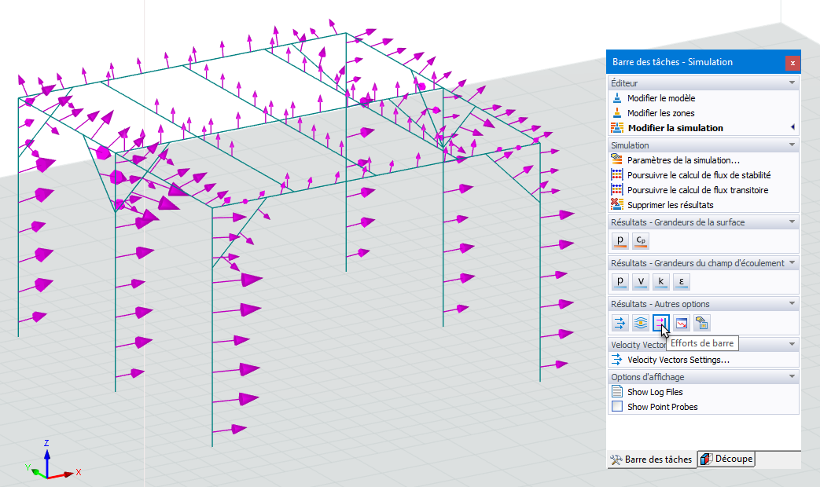Select surface pressure p result button

click(x=620, y=240)
